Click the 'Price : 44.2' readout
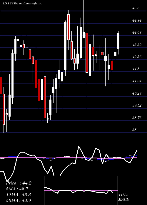 19,183
